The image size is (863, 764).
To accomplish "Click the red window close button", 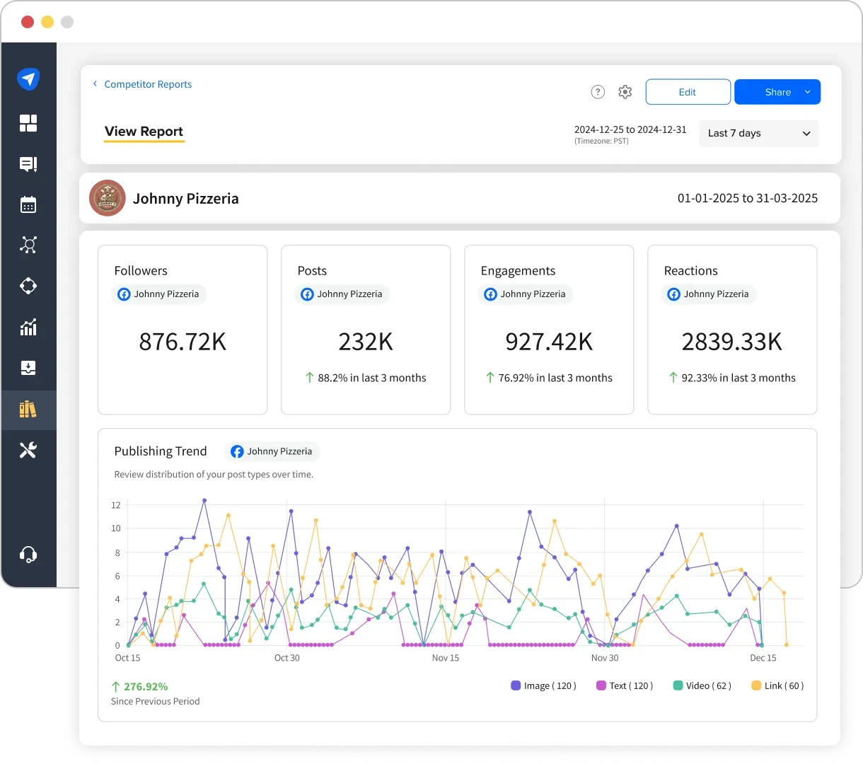I will 28,22.
